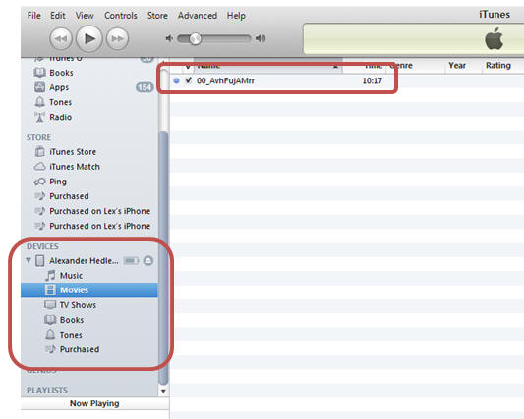The image size is (524, 419).
Task: Click the Now Playing panel header
Action: click(94, 403)
